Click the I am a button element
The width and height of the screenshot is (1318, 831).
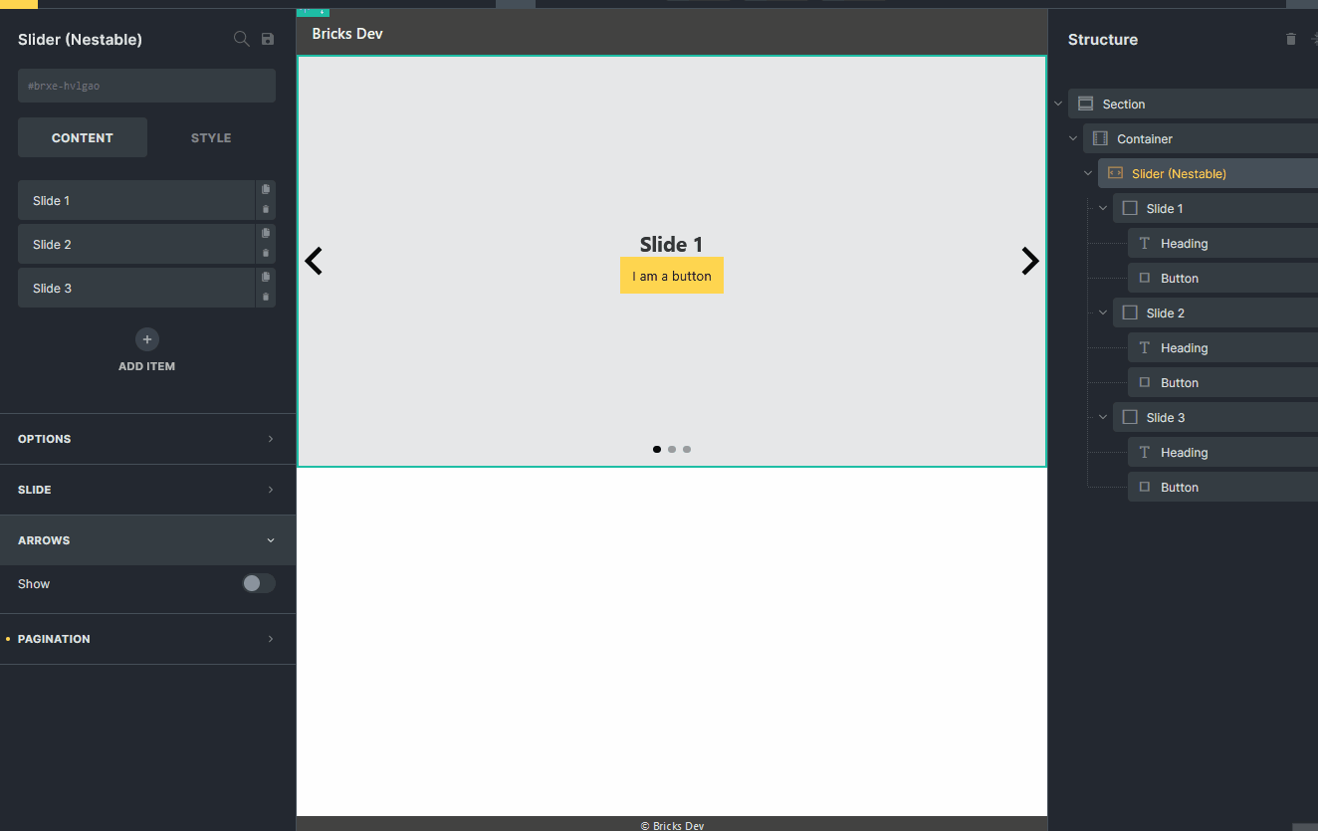click(x=671, y=276)
